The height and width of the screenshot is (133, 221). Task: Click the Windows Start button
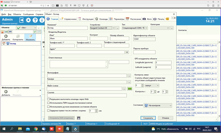4,129
